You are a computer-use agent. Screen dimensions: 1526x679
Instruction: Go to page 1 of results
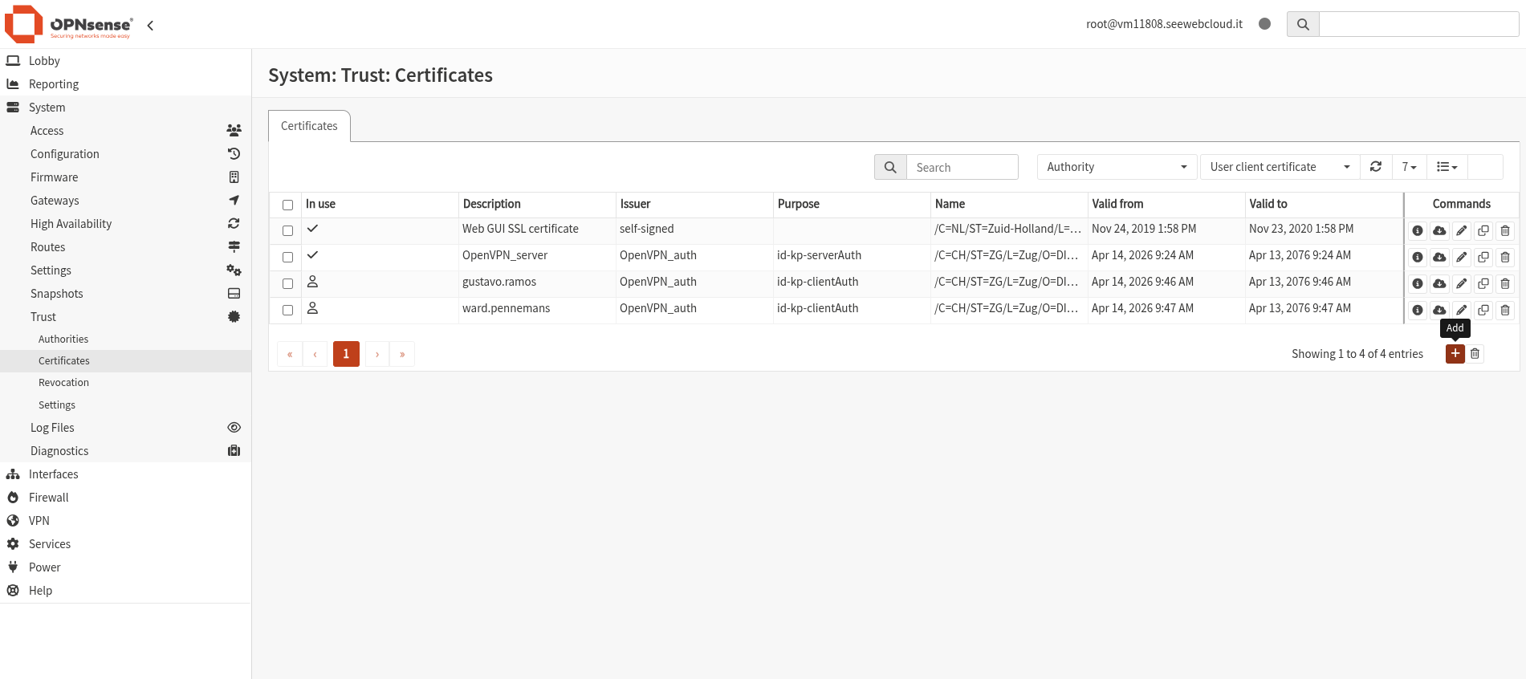click(x=346, y=354)
